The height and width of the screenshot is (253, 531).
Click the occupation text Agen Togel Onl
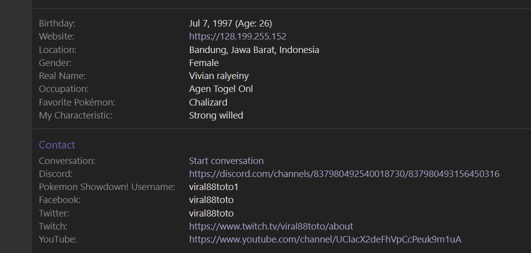[221, 89]
